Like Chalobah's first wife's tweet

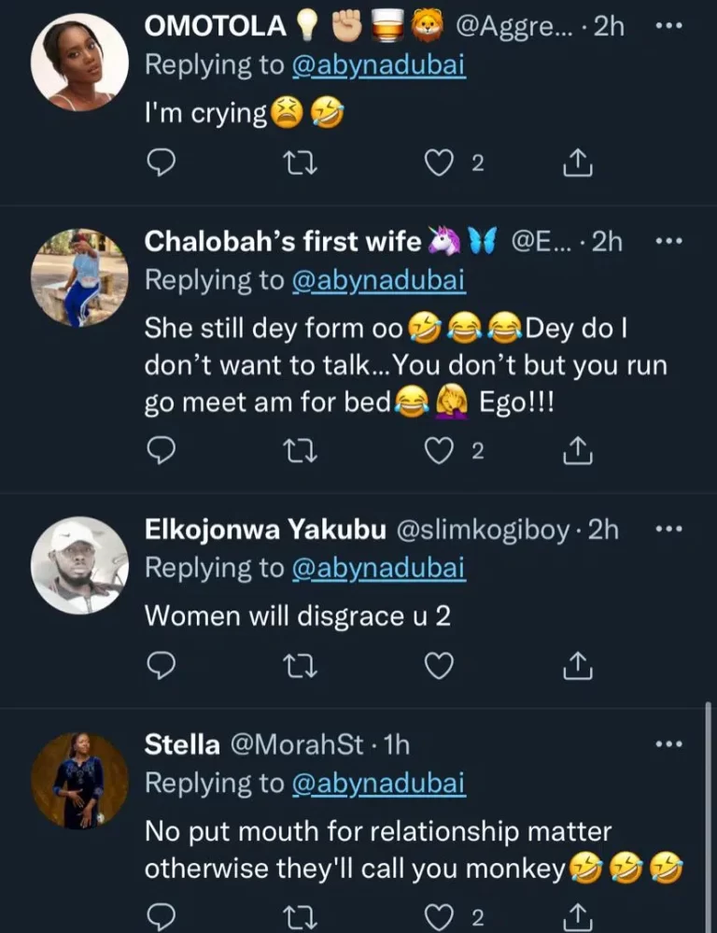438,452
